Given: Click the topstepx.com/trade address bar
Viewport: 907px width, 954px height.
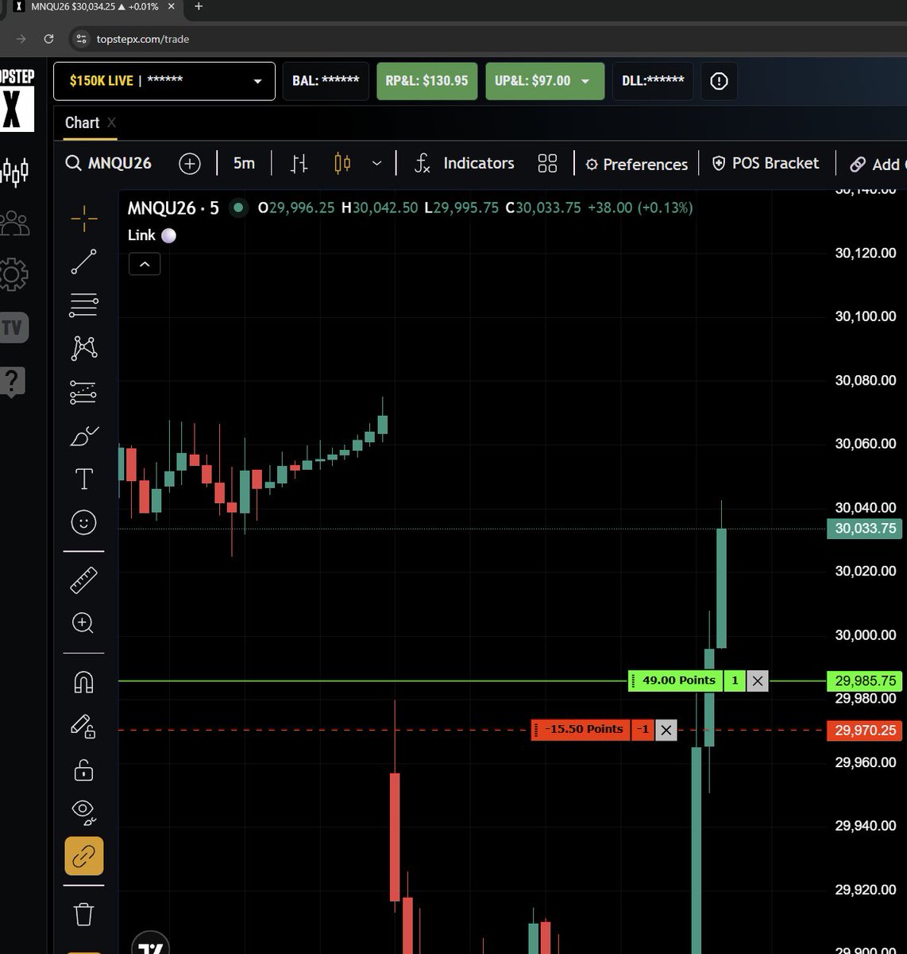Looking at the screenshot, I should point(143,39).
